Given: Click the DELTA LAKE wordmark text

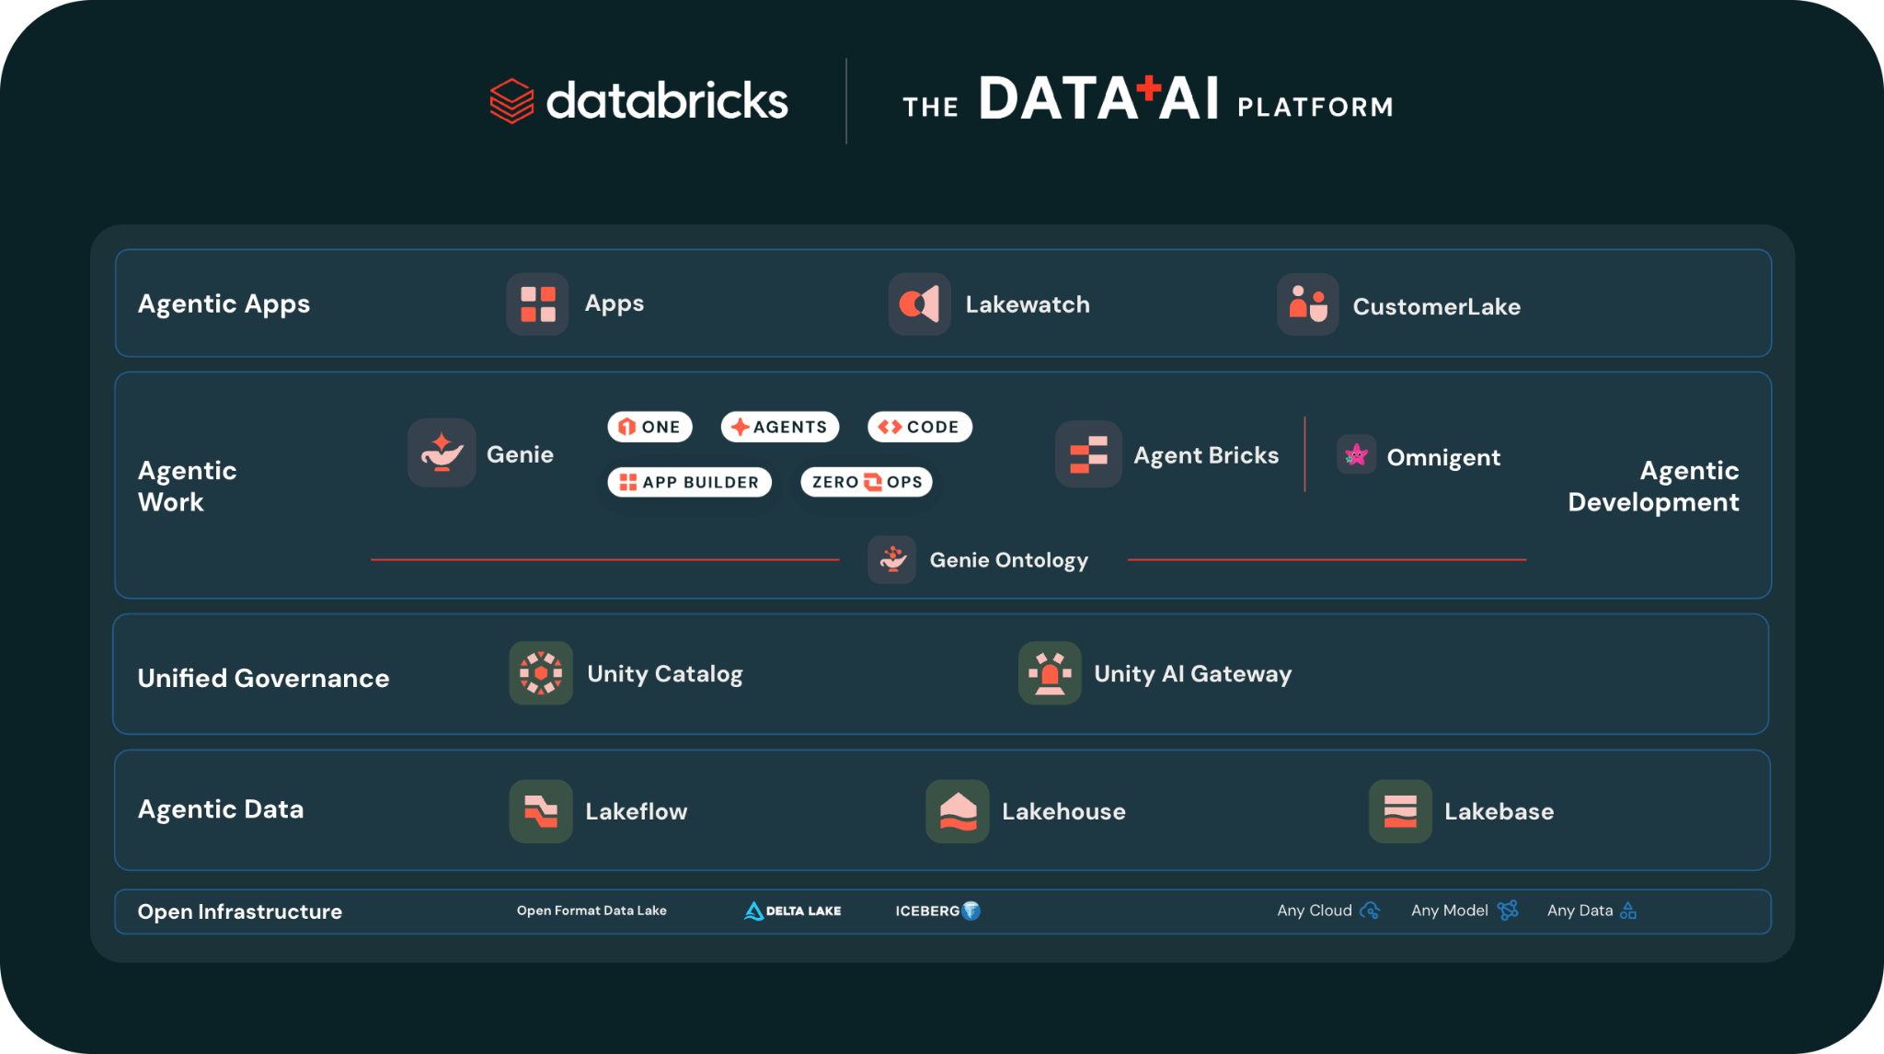Looking at the screenshot, I should [x=803, y=911].
